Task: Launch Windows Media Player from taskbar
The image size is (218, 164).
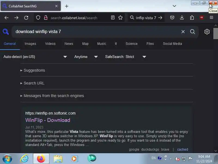Action: 75,159
